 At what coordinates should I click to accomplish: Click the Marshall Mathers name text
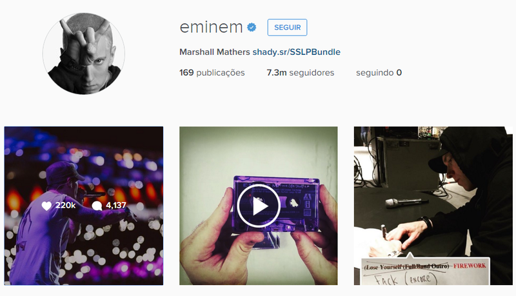click(x=215, y=52)
